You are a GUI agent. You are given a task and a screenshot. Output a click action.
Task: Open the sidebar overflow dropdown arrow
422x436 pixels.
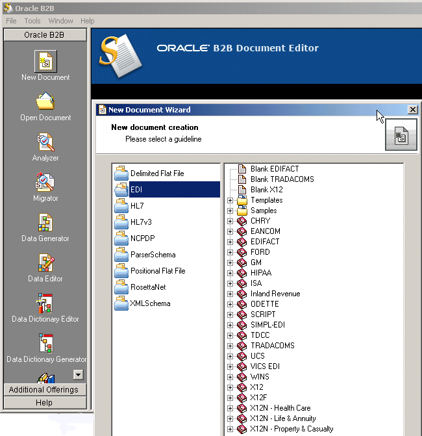click(79, 374)
